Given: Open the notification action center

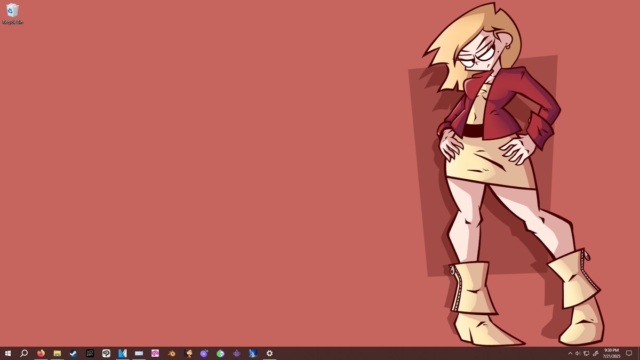Looking at the screenshot, I should (x=629, y=353).
